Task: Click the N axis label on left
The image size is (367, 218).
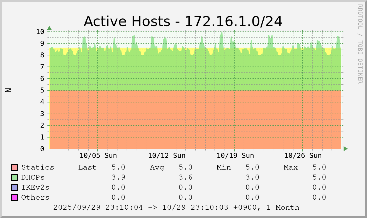Action: click(x=9, y=90)
